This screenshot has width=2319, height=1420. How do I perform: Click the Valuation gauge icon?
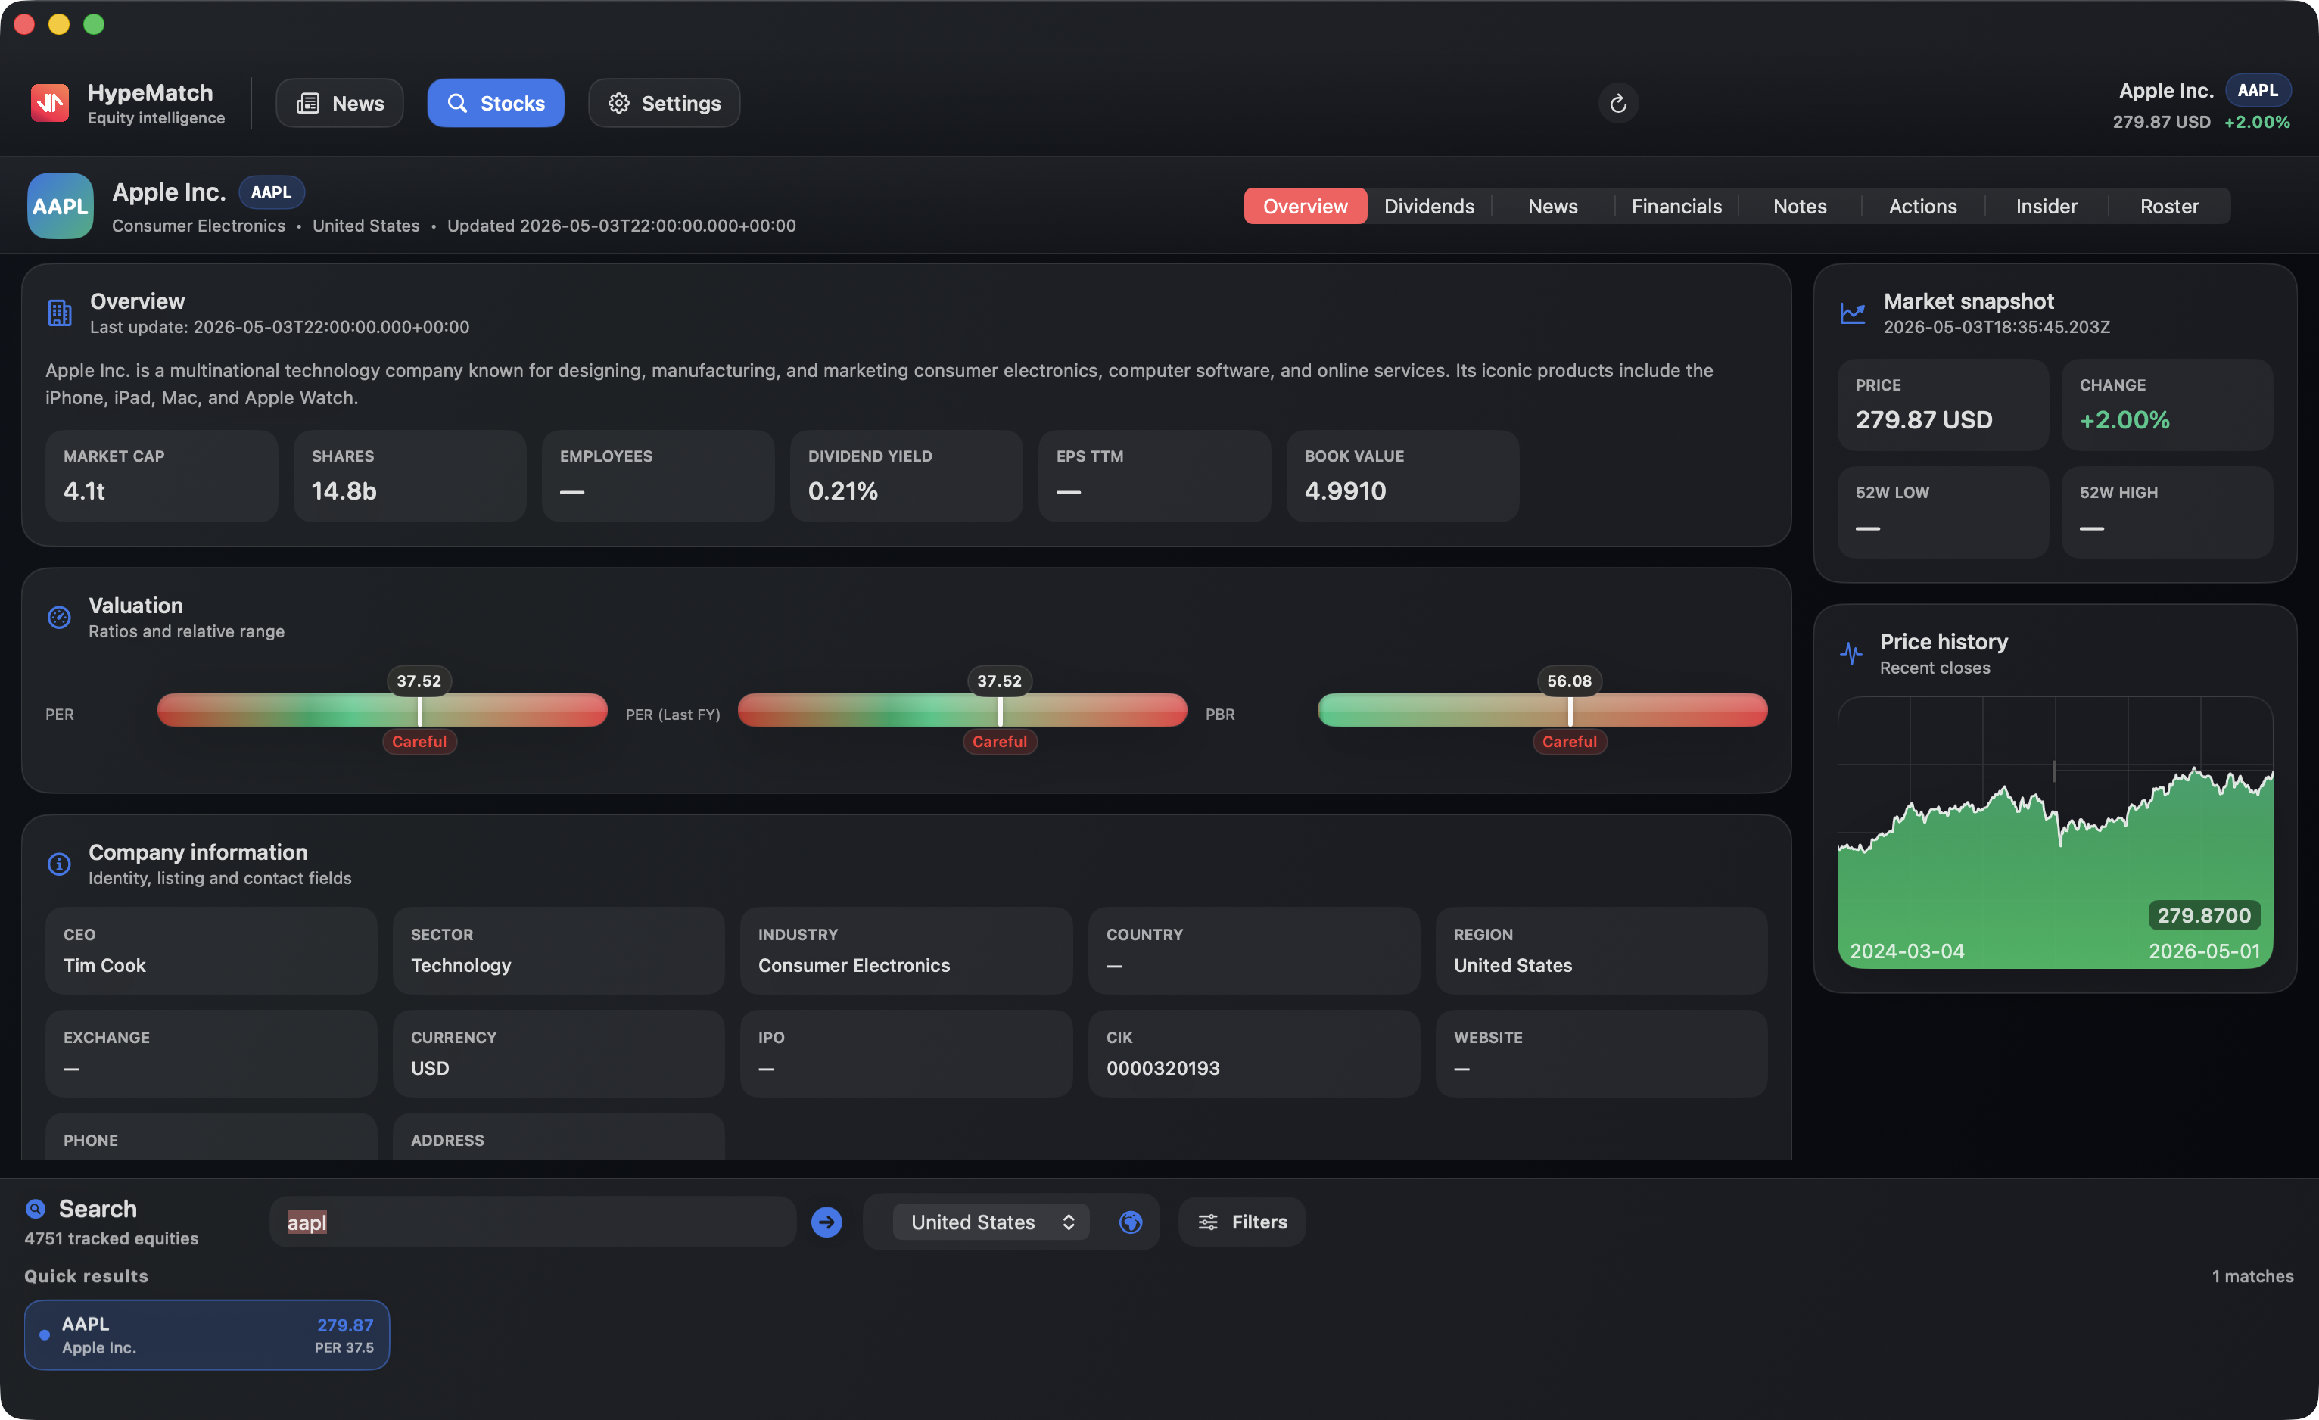click(59, 616)
